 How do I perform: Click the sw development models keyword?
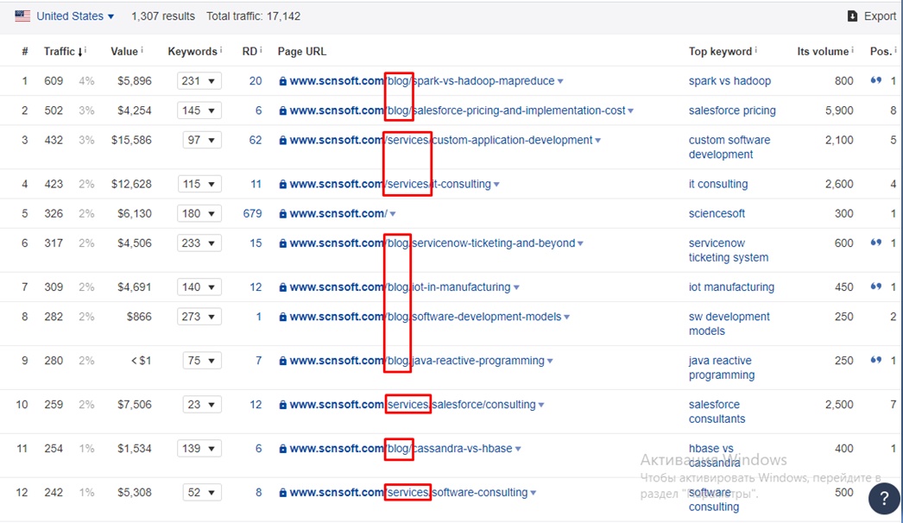click(x=729, y=324)
